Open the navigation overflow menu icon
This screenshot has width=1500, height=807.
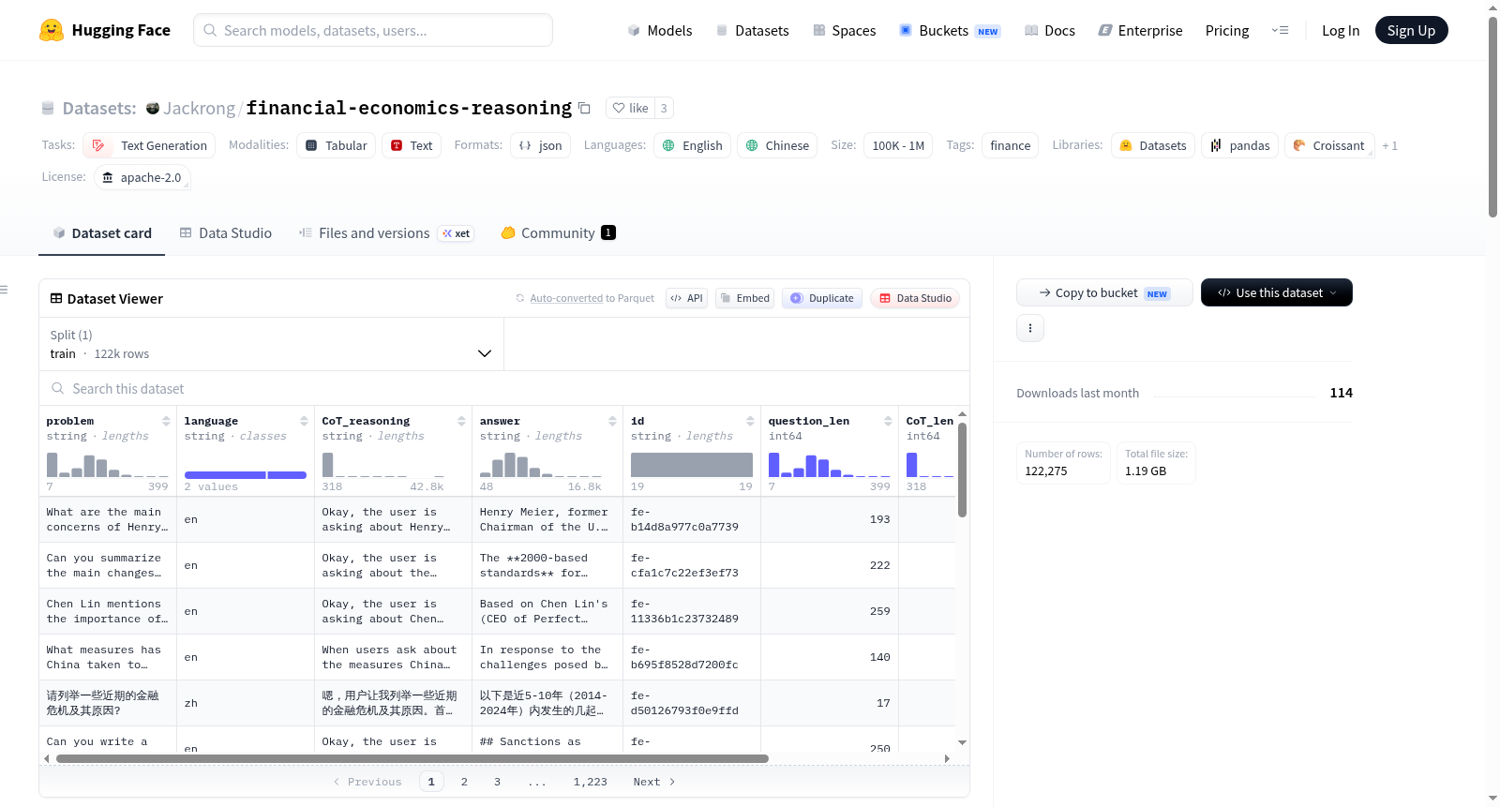1280,30
